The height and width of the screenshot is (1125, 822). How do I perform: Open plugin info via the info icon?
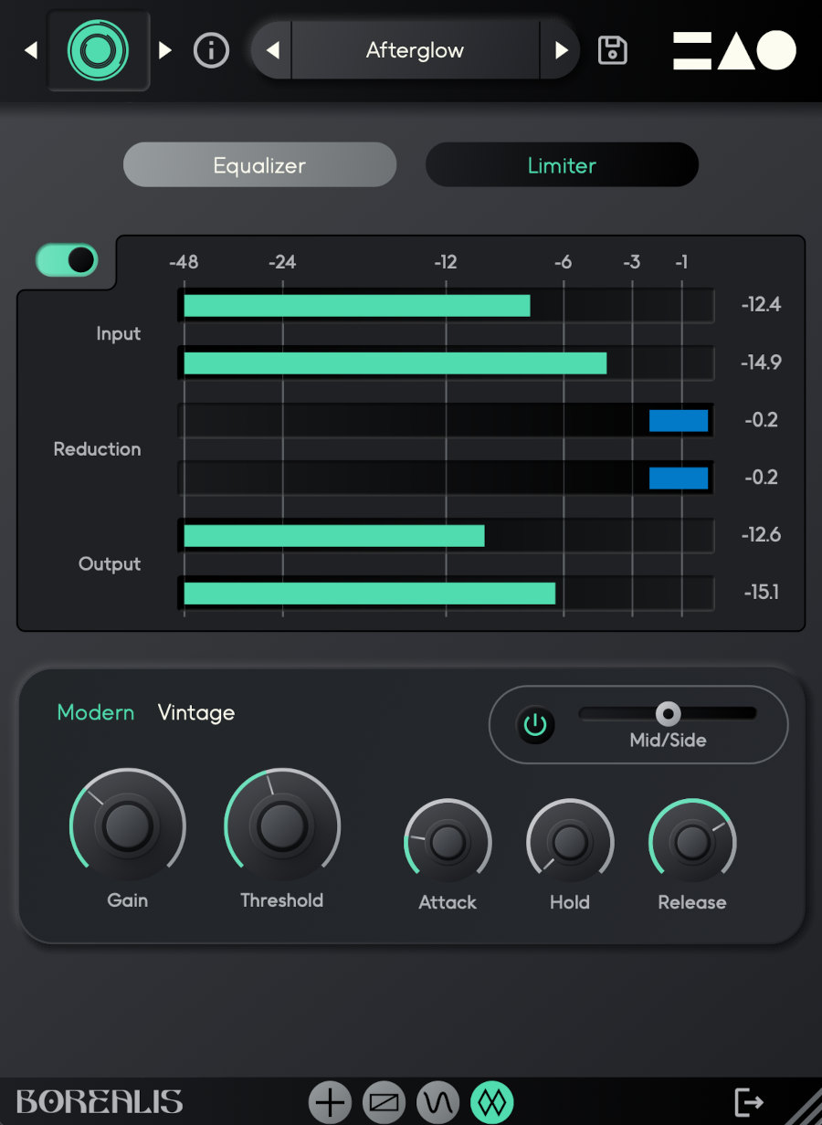211,50
